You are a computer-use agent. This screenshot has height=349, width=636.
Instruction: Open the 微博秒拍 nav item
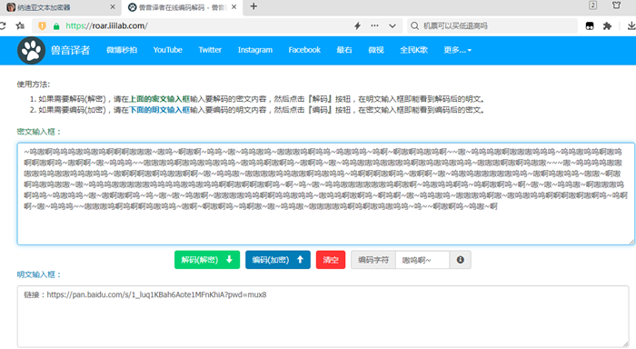(x=122, y=50)
